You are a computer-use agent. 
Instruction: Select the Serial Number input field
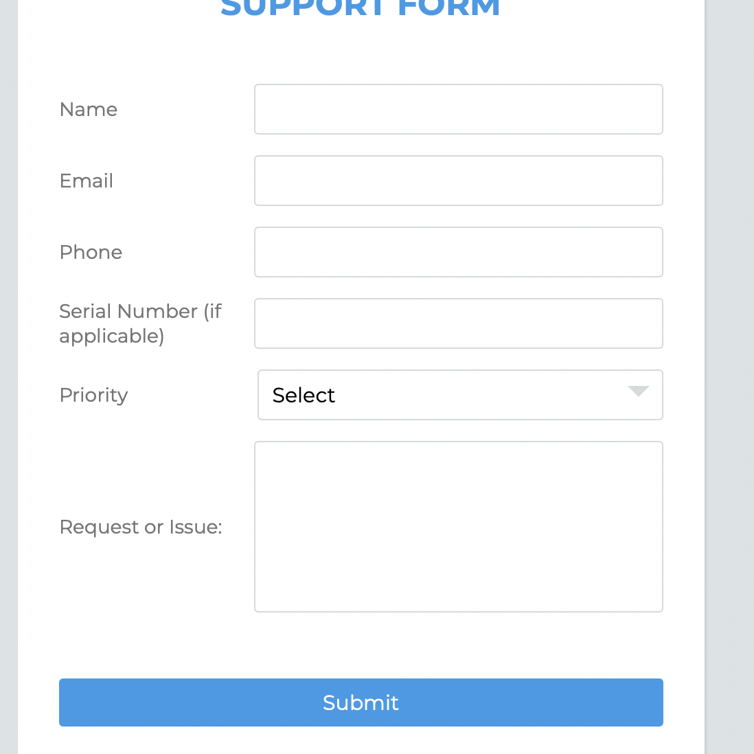click(x=458, y=323)
